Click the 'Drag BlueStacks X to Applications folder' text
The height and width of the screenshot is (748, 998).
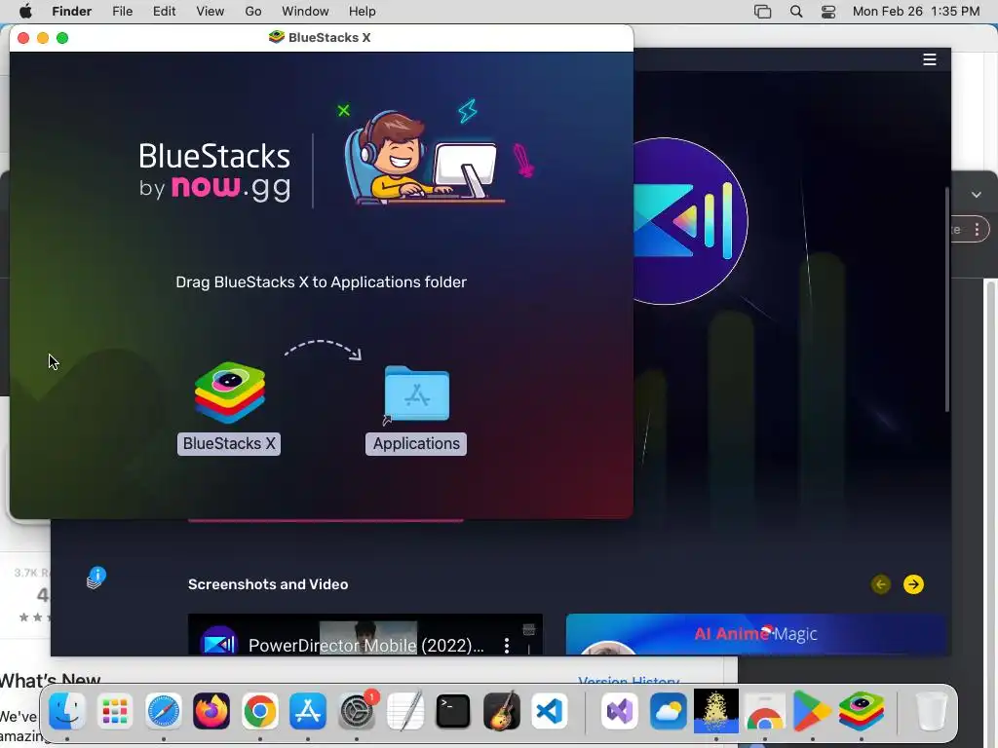point(321,281)
